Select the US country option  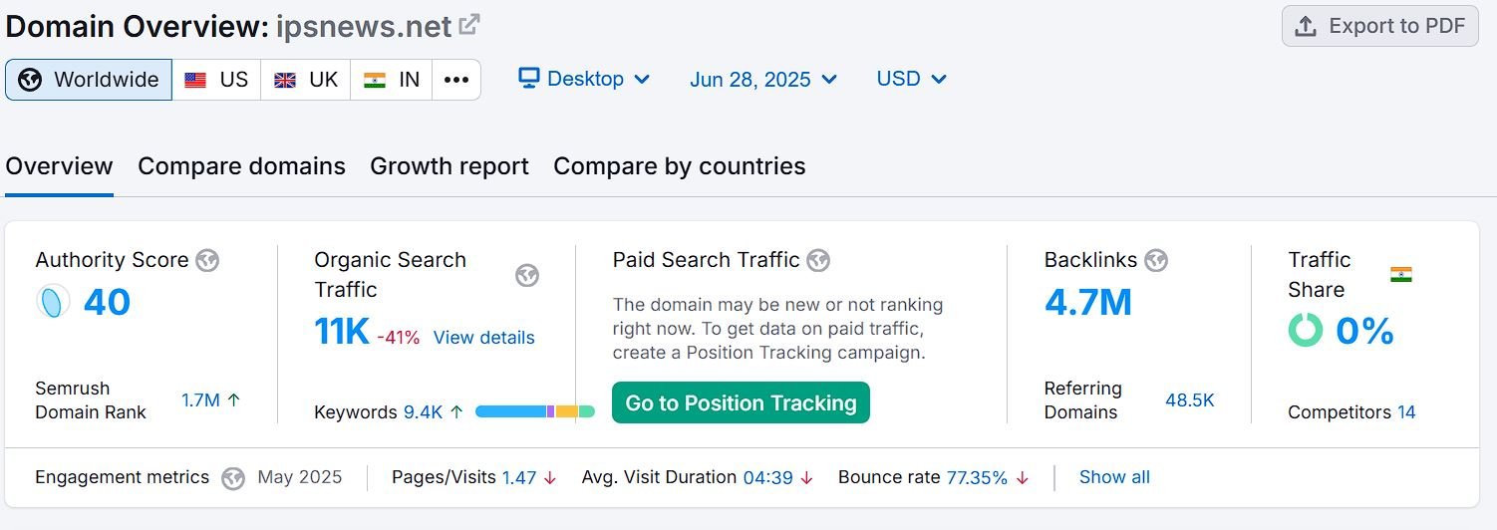(x=216, y=80)
